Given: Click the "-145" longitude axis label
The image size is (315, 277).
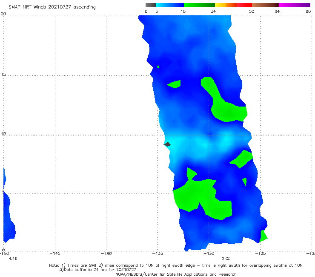Looking at the screenshot, I should [x=55, y=253].
